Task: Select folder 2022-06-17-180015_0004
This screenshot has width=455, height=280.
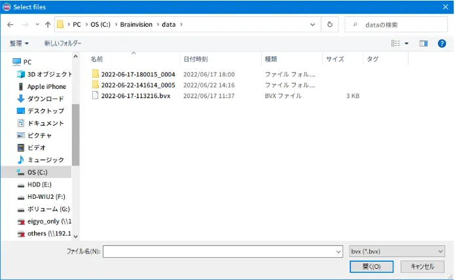Action: point(137,75)
